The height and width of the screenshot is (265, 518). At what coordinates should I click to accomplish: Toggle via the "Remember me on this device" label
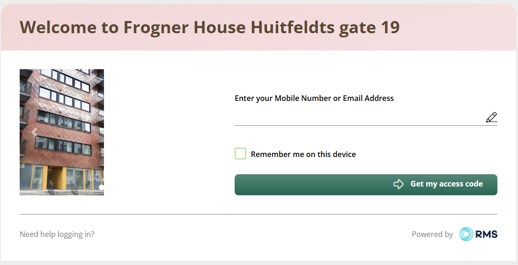pyautogui.click(x=303, y=154)
